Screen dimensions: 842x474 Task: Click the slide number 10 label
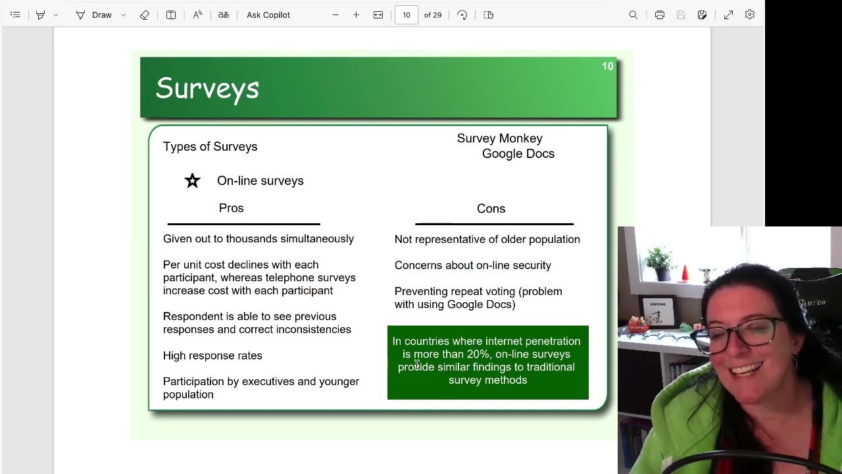tap(607, 66)
